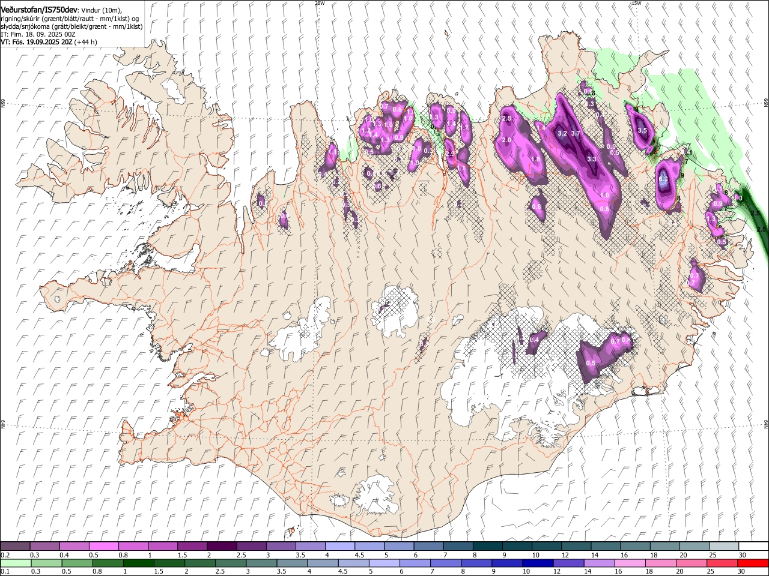
Task: Click the 'IT: Fim. 18. 09. 2025 00Z' line
Action: point(38,34)
